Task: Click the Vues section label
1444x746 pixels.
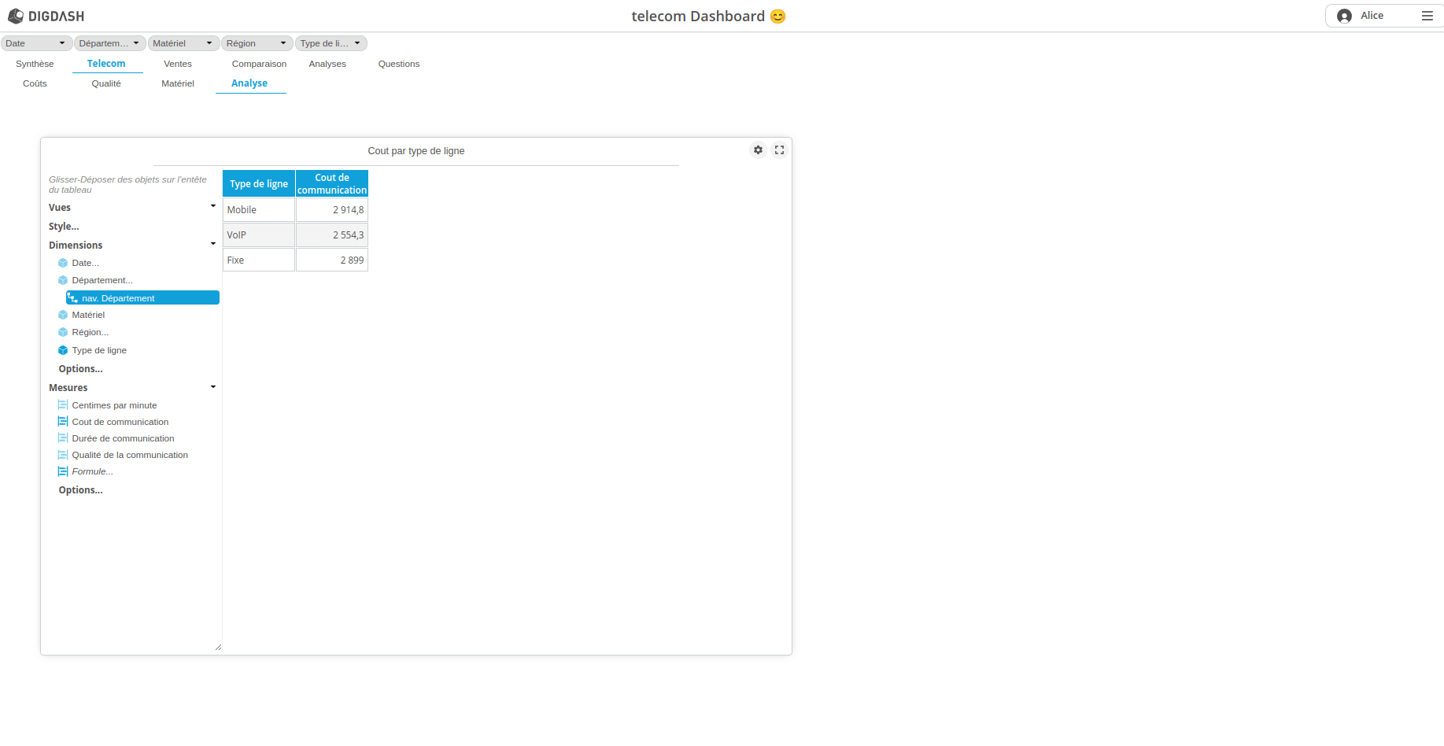Action: 60,208
